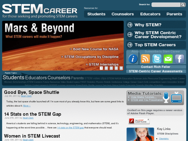Click the green email envelope icon
Image resolution: width=188 pixels, height=141 pixels.
pyautogui.click(x=168, y=59)
